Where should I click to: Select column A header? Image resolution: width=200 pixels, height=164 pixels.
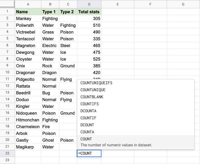(28, 4)
